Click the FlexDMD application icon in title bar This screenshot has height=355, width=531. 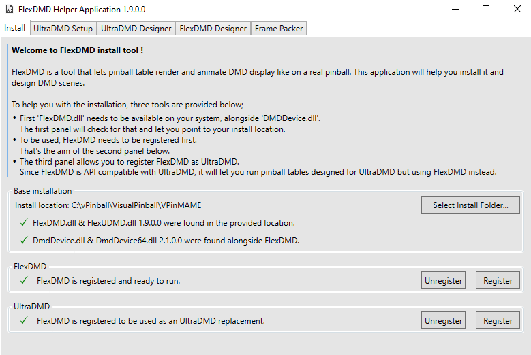click(x=9, y=10)
